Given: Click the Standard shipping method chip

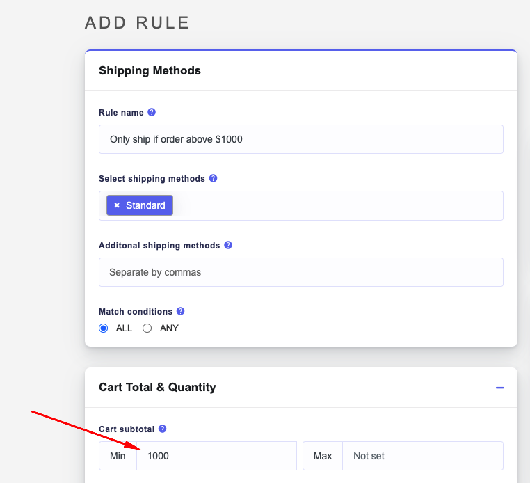Looking at the screenshot, I should tap(145, 205).
